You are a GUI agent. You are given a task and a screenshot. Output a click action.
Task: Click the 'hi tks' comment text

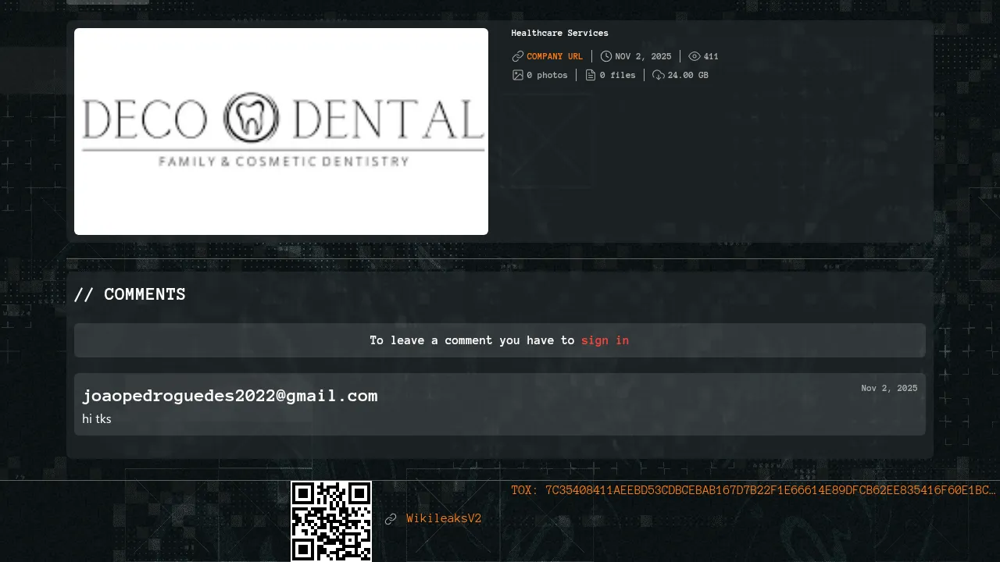point(97,419)
